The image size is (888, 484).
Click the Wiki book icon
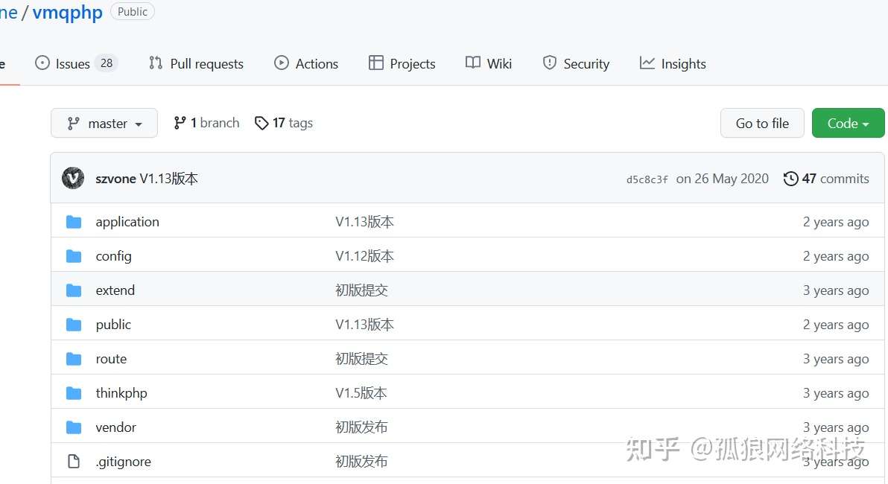473,63
